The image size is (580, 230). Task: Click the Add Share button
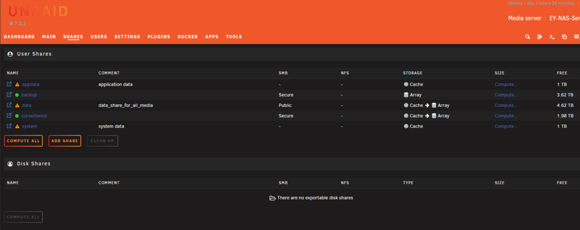pyautogui.click(x=65, y=141)
